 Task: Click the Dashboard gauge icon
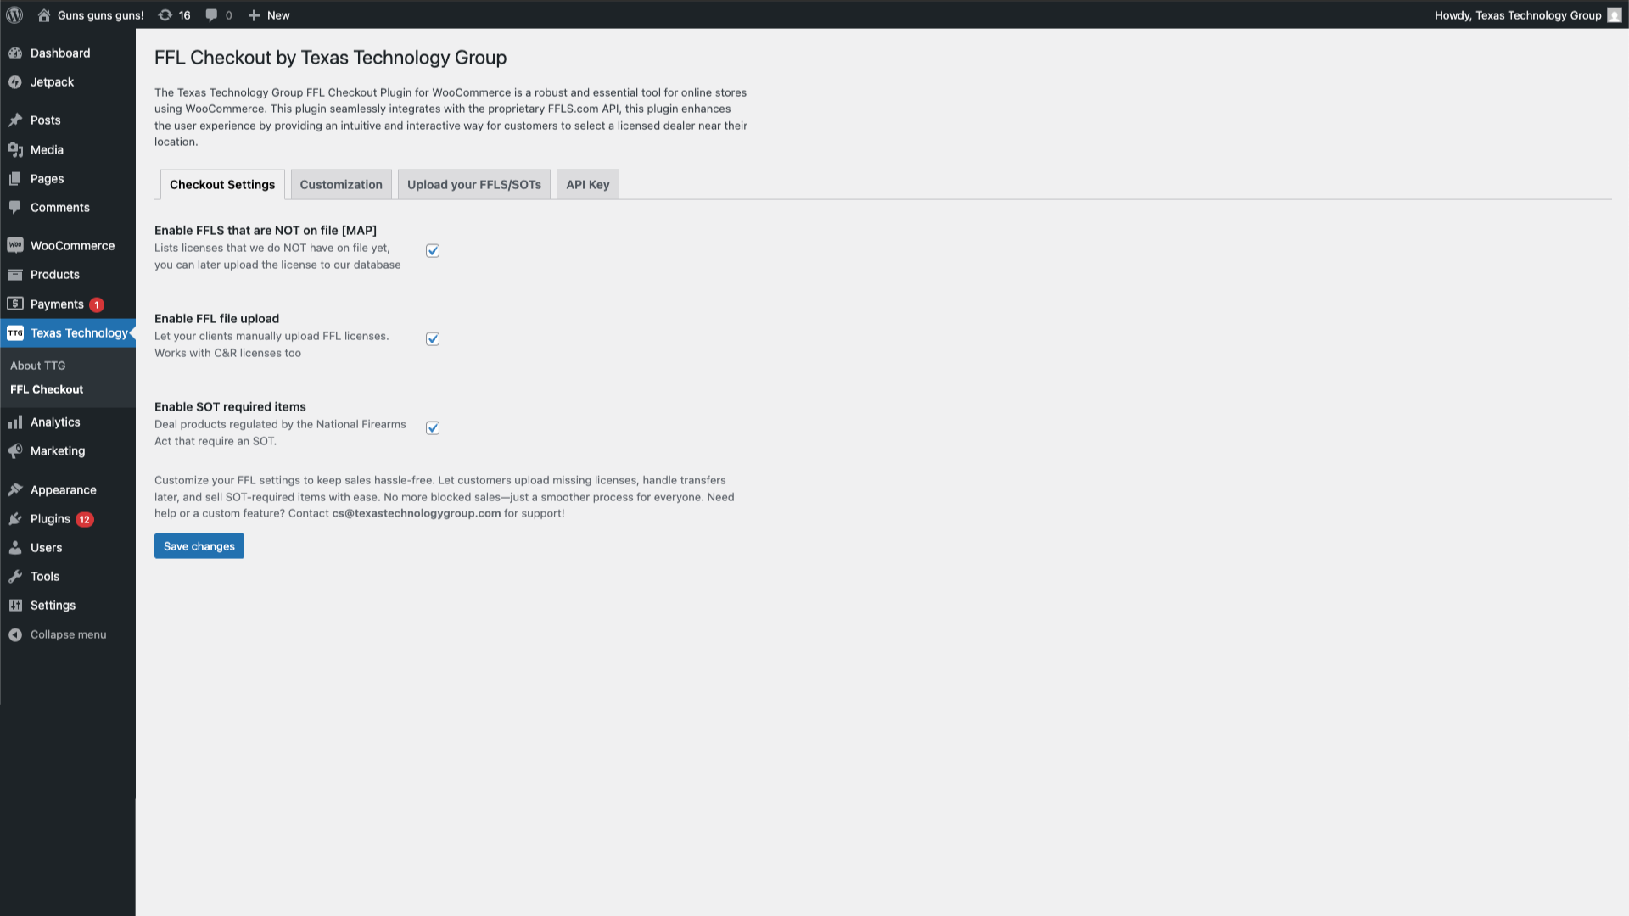(x=15, y=53)
